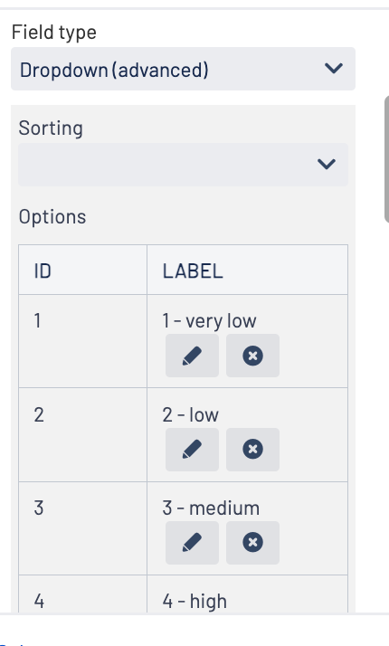Open the Field type dropdown showing Dropdown (advanced)
Screen dimensions: 389x646
[x=183, y=69]
